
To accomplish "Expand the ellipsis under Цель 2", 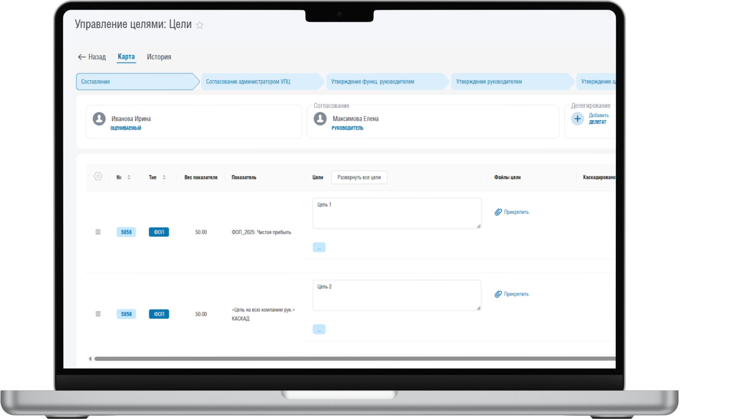I will tap(319, 329).
